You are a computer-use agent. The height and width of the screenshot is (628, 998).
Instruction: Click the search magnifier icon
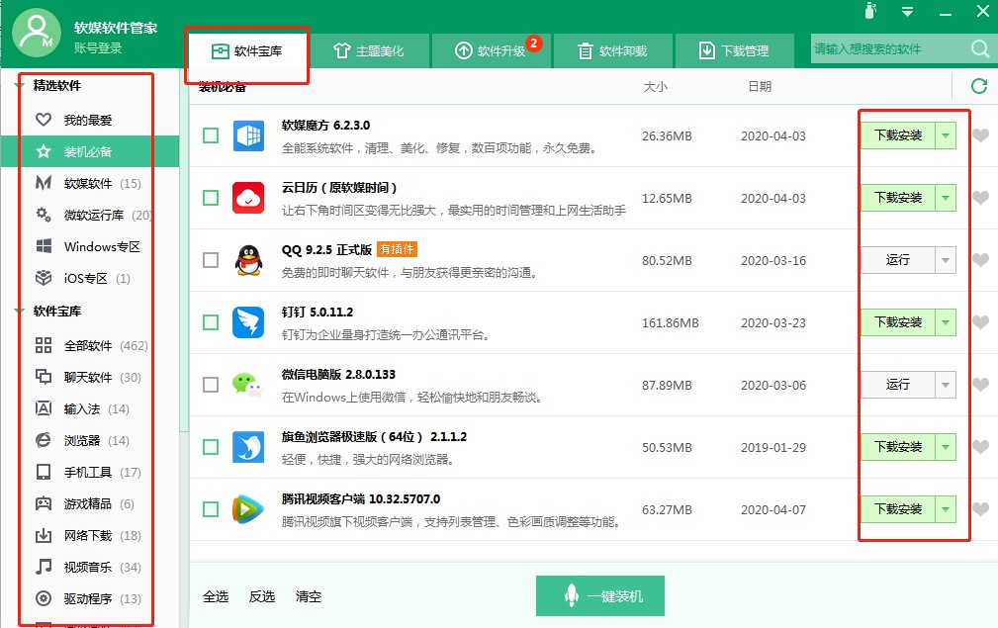pyautogui.click(x=979, y=49)
